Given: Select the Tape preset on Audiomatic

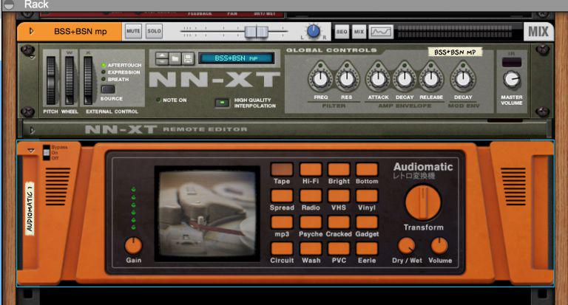Looking at the screenshot, I should tap(282, 169).
